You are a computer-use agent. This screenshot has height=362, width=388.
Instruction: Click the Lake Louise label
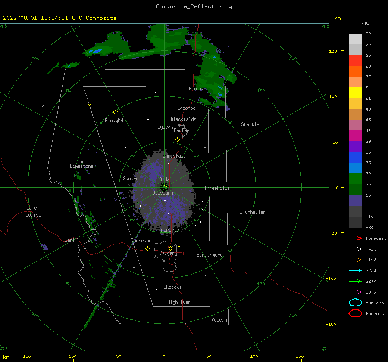click(34, 211)
